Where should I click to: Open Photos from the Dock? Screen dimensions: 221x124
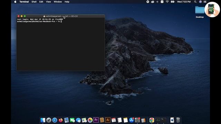click(90, 120)
